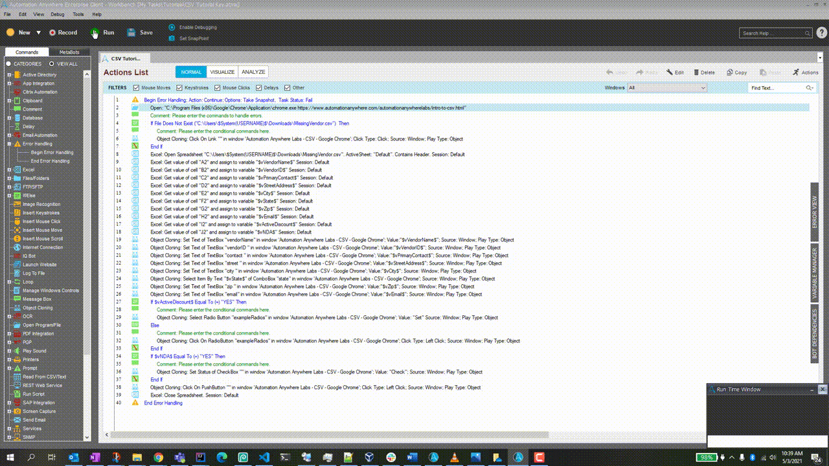Click the Insert Mouse Click icon
The width and height of the screenshot is (829, 466).
click(17, 221)
